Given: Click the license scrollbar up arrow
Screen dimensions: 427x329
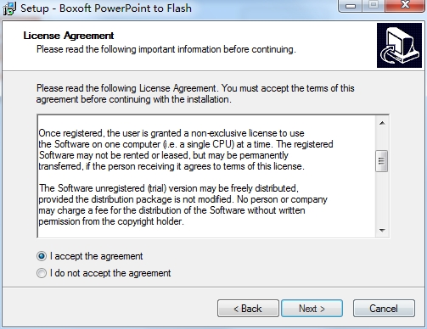Looking at the screenshot, I should 382,123.
